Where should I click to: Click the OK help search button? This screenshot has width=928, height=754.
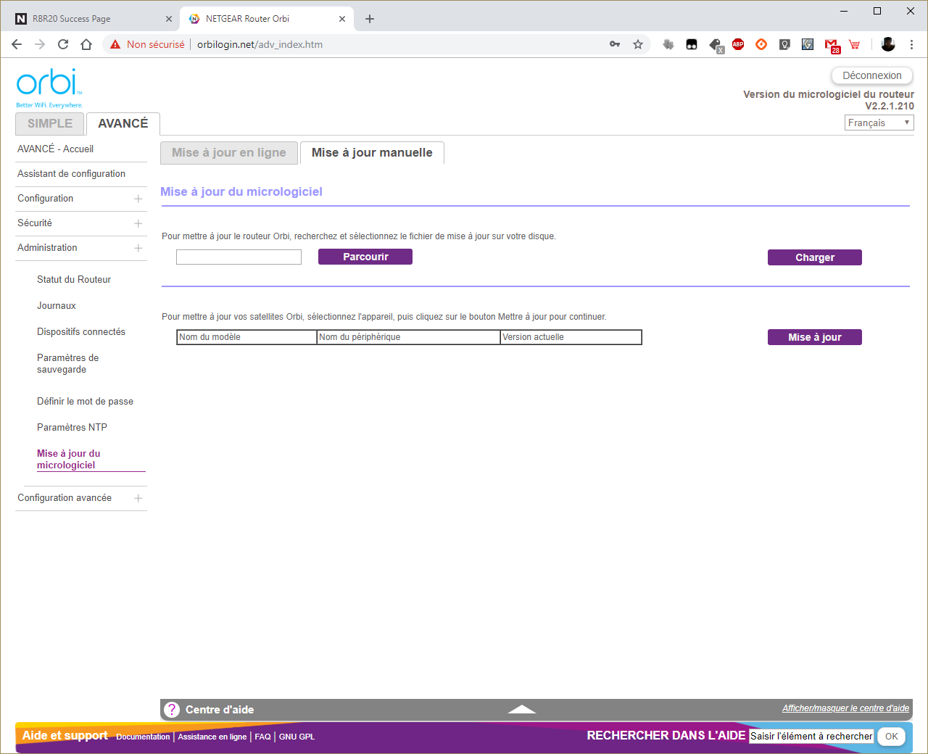[x=891, y=737]
